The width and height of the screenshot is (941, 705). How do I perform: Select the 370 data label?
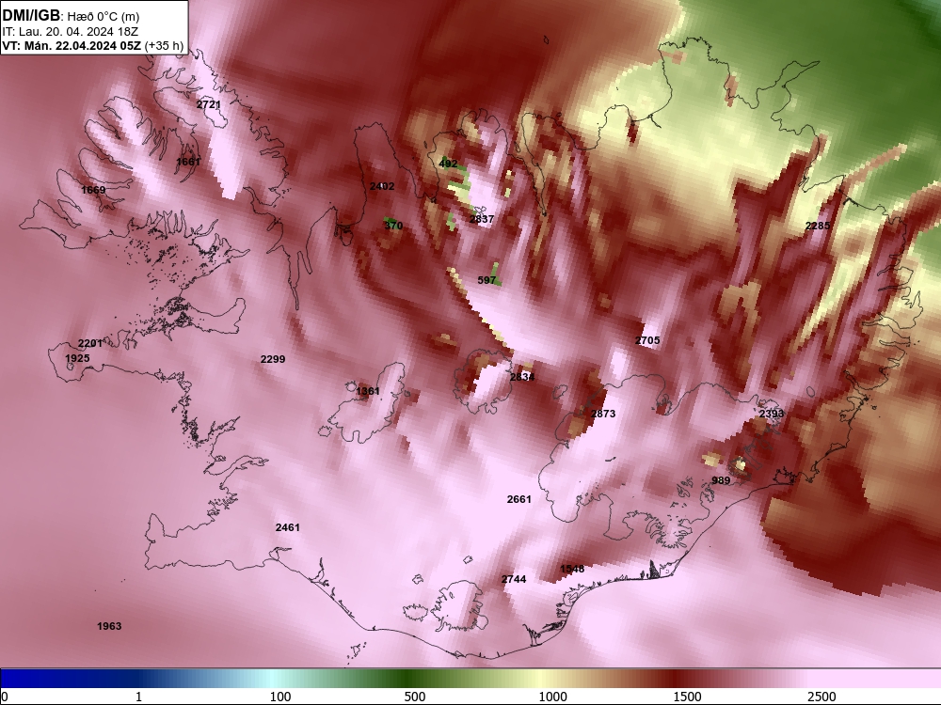coord(393,226)
